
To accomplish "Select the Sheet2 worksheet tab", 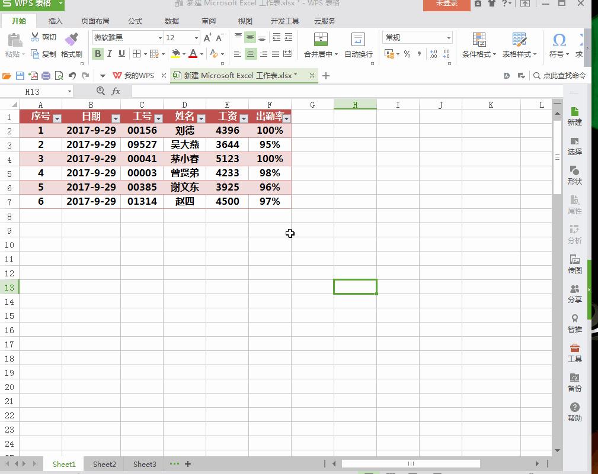I will tap(104, 464).
